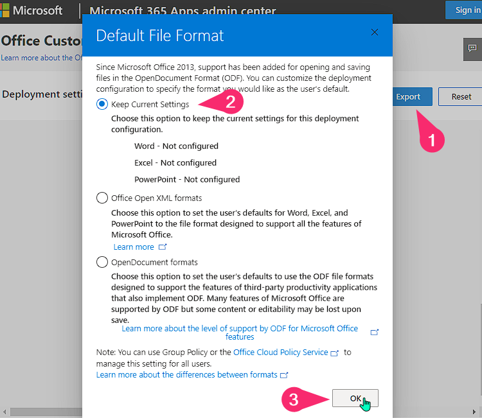The image size is (482, 418).
Task: Click the Reset button in background page
Action: [460, 97]
